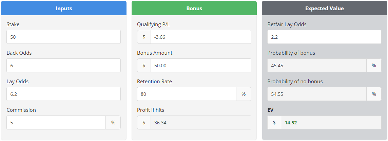Viewport: 388px width, 141px height.
Task: Select the Profit if hits output
Action: [x=201, y=123]
